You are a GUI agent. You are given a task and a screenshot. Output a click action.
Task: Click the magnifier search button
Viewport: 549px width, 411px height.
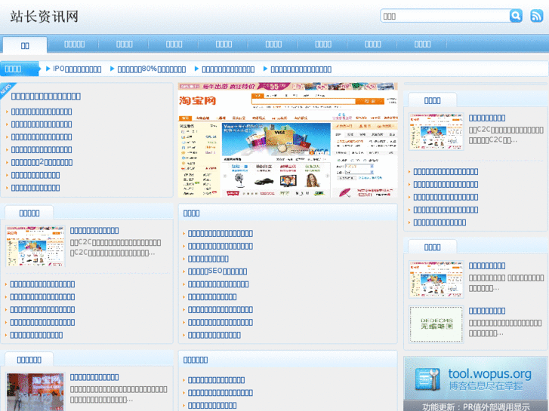(516, 16)
